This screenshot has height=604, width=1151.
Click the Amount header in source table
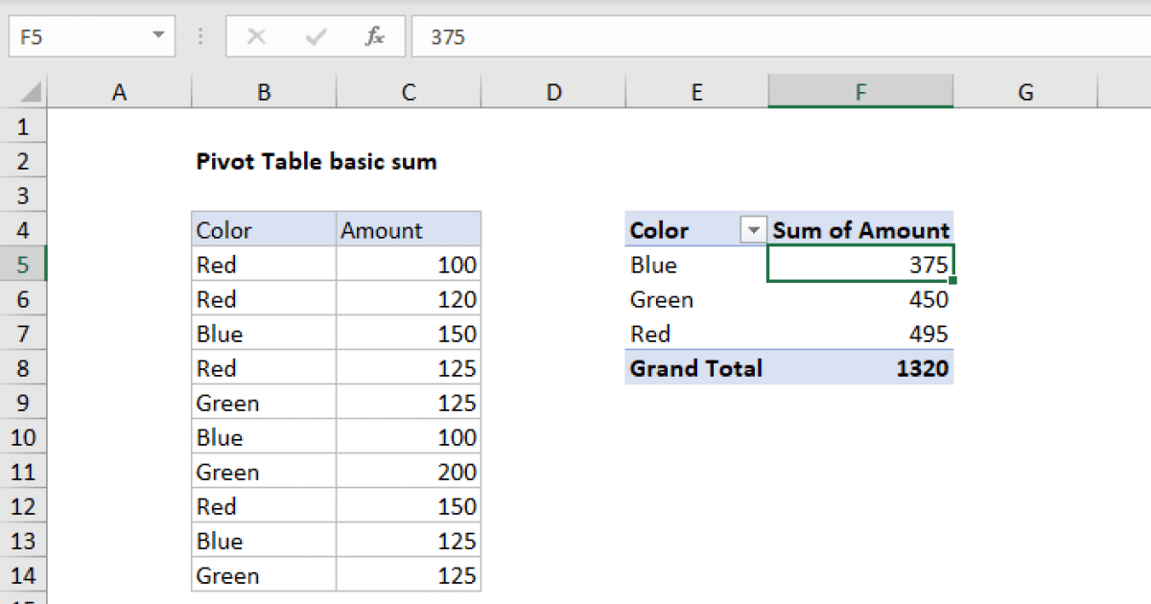click(408, 231)
